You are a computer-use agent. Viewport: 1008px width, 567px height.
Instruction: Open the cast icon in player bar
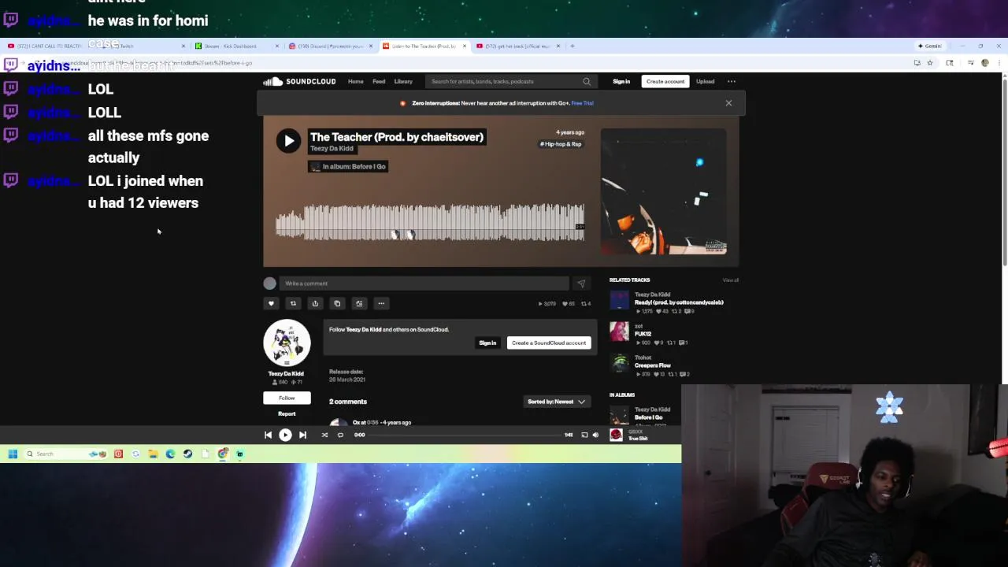tap(584, 435)
